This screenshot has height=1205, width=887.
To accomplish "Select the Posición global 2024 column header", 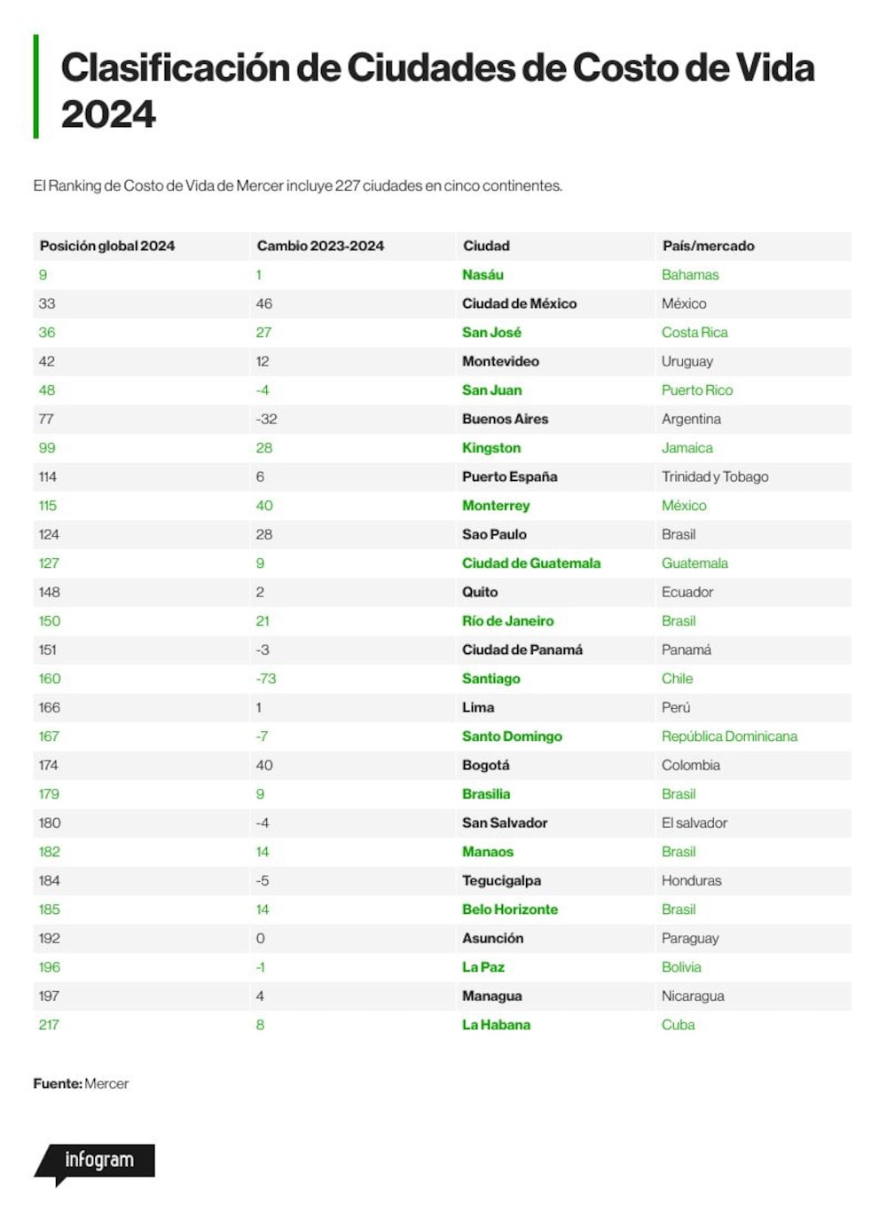I will pos(107,246).
